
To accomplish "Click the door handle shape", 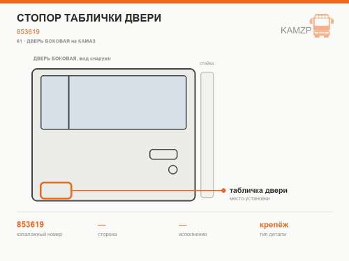I will [163, 155].
